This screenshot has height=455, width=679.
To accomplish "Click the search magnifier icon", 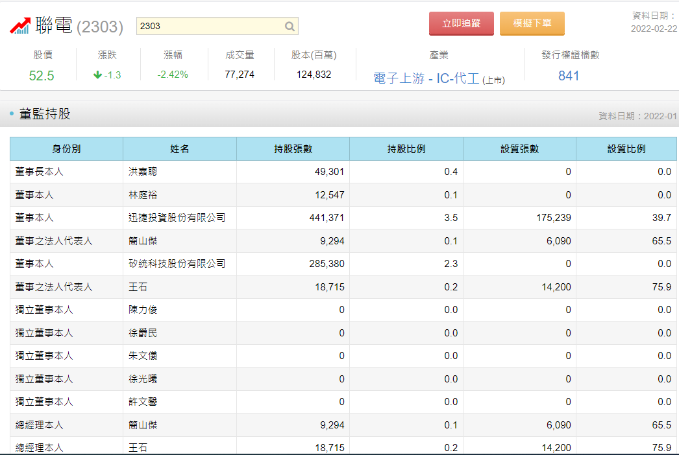I will [x=290, y=27].
